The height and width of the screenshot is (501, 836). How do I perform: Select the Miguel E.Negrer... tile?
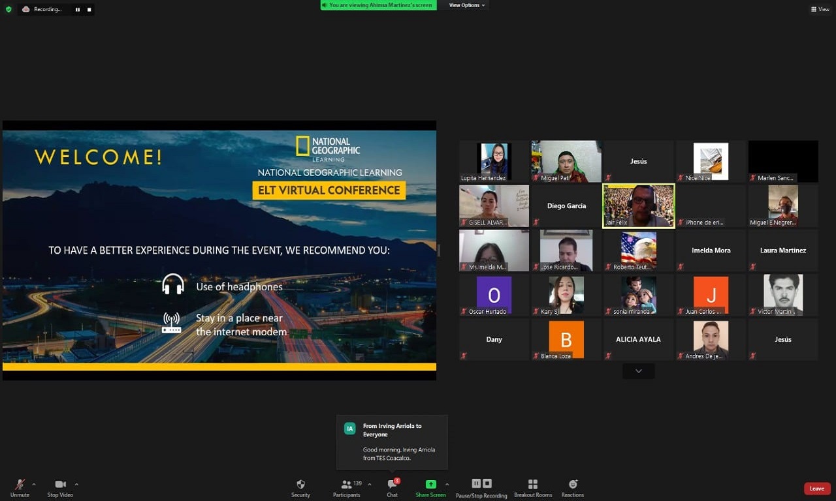coord(783,205)
